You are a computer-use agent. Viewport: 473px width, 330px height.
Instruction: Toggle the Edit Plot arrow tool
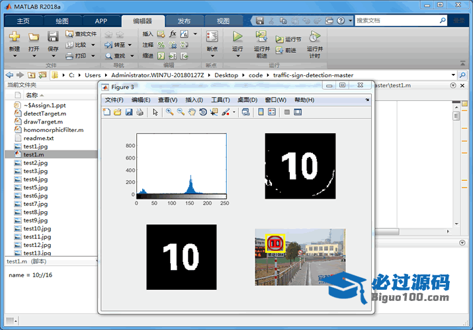point(155,112)
